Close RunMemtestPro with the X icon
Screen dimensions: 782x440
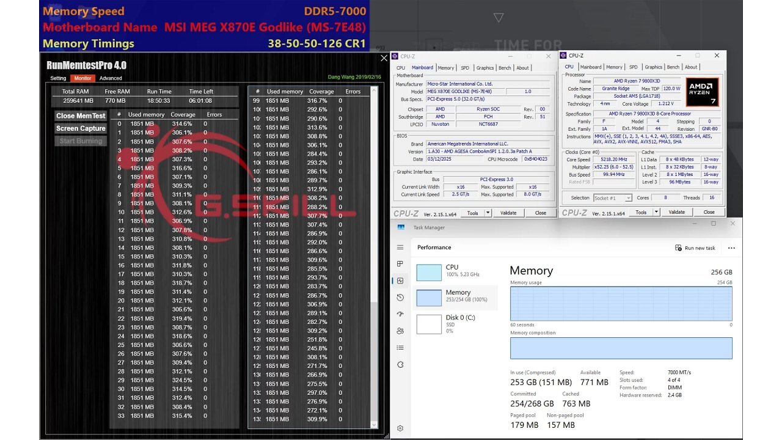coord(384,58)
